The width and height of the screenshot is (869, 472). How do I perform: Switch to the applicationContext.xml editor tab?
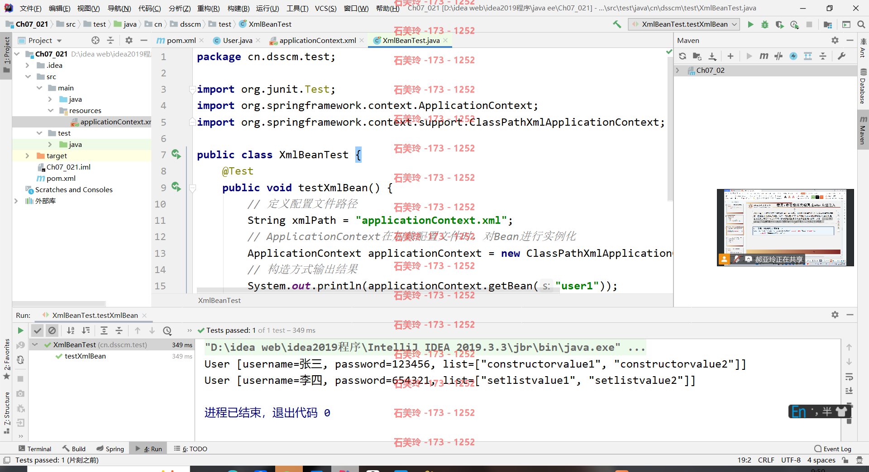317,40
